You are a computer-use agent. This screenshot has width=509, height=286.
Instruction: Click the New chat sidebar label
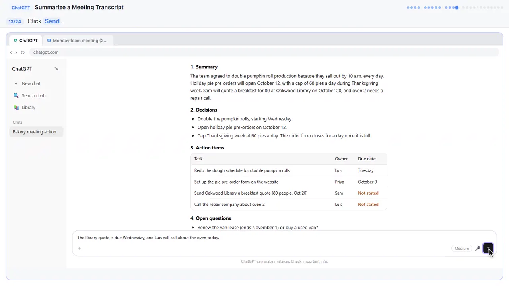tap(31, 83)
